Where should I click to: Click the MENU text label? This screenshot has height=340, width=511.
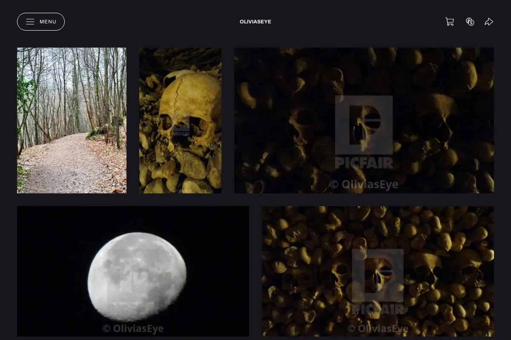(x=48, y=22)
